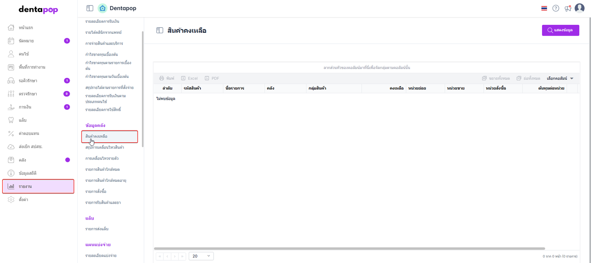Open สรุปรายได้ตามรายการที่สั่งจ่าย report
The height and width of the screenshot is (263, 591).
pos(109,88)
